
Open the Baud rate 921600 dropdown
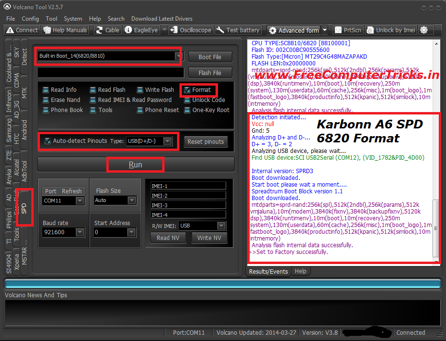coord(80,232)
